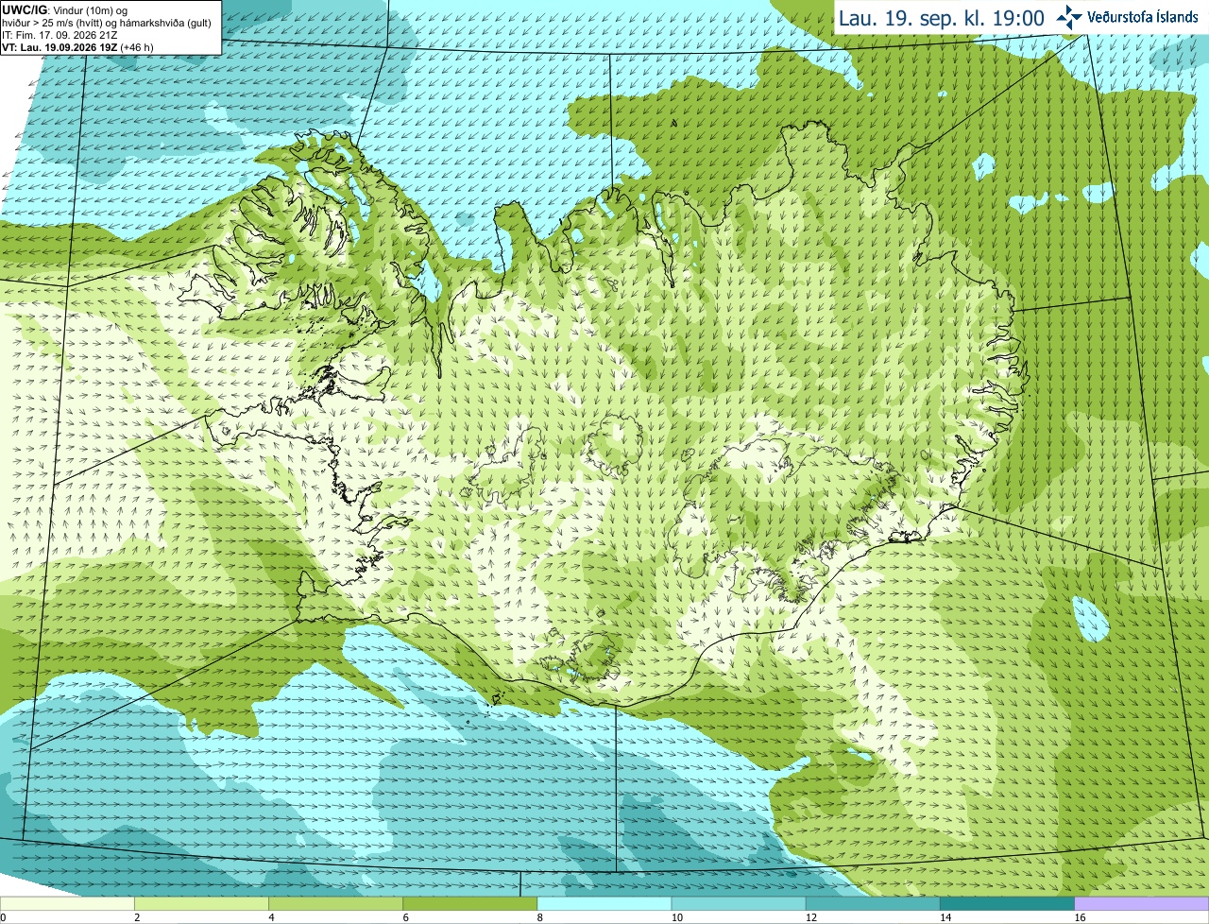Click the legend tick label 16

1080,917
